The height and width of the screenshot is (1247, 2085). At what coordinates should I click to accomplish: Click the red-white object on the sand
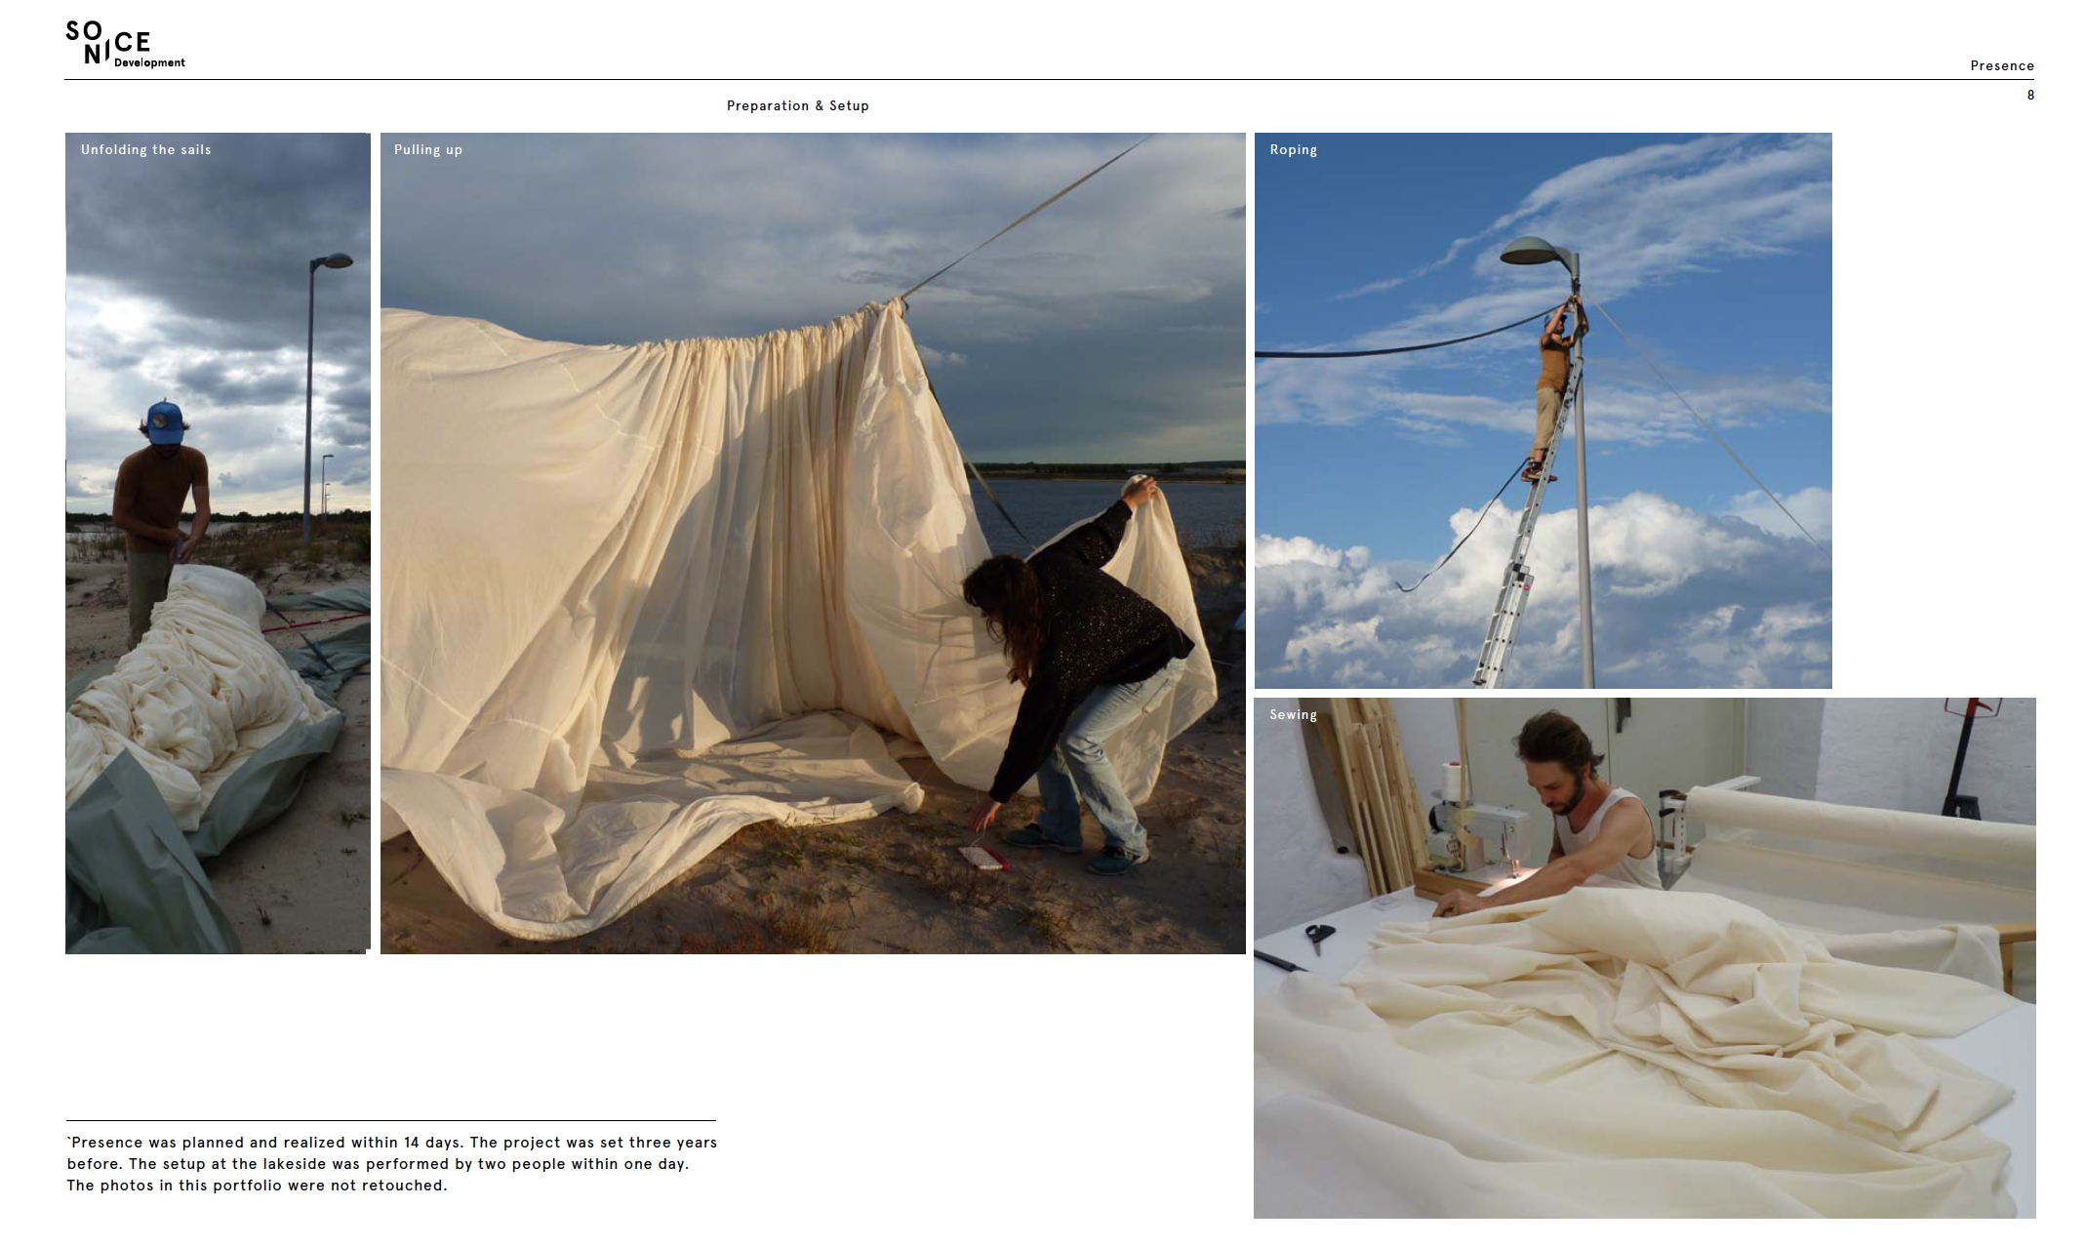tap(982, 858)
